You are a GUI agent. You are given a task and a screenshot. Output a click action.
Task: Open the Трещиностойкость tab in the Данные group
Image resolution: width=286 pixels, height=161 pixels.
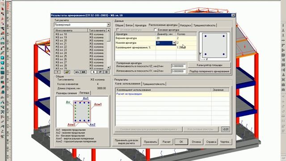[204, 25]
